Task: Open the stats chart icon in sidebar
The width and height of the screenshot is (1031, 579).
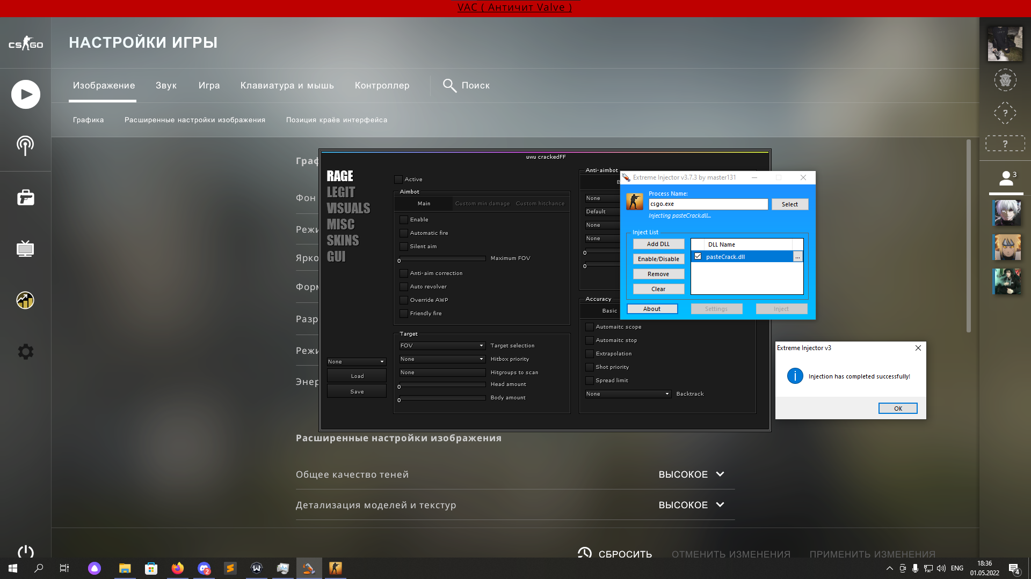Action: [x=25, y=300]
